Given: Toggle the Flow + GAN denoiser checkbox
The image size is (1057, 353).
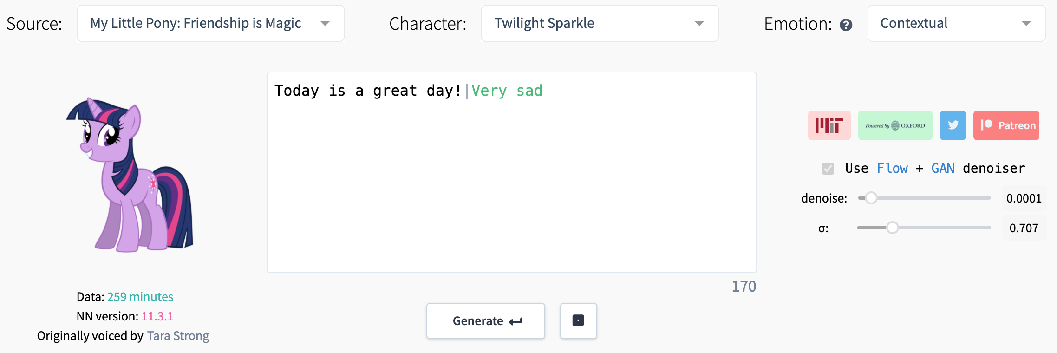Looking at the screenshot, I should click(x=828, y=169).
